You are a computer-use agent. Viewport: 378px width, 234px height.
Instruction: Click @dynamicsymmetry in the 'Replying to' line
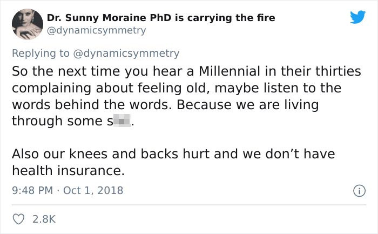(x=126, y=54)
